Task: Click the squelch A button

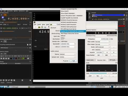Action: (107, 53)
